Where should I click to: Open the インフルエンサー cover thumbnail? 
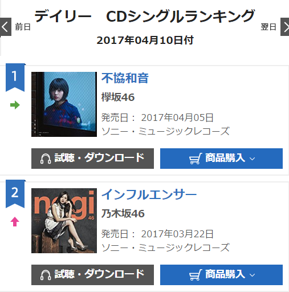[64, 221]
